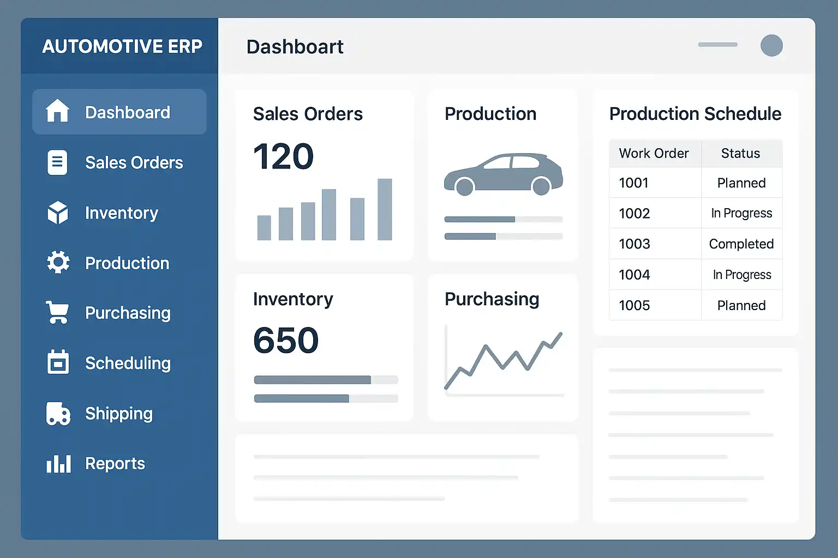Click the round user avatar
The width and height of the screenshot is (838, 558).
pyautogui.click(x=771, y=46)
